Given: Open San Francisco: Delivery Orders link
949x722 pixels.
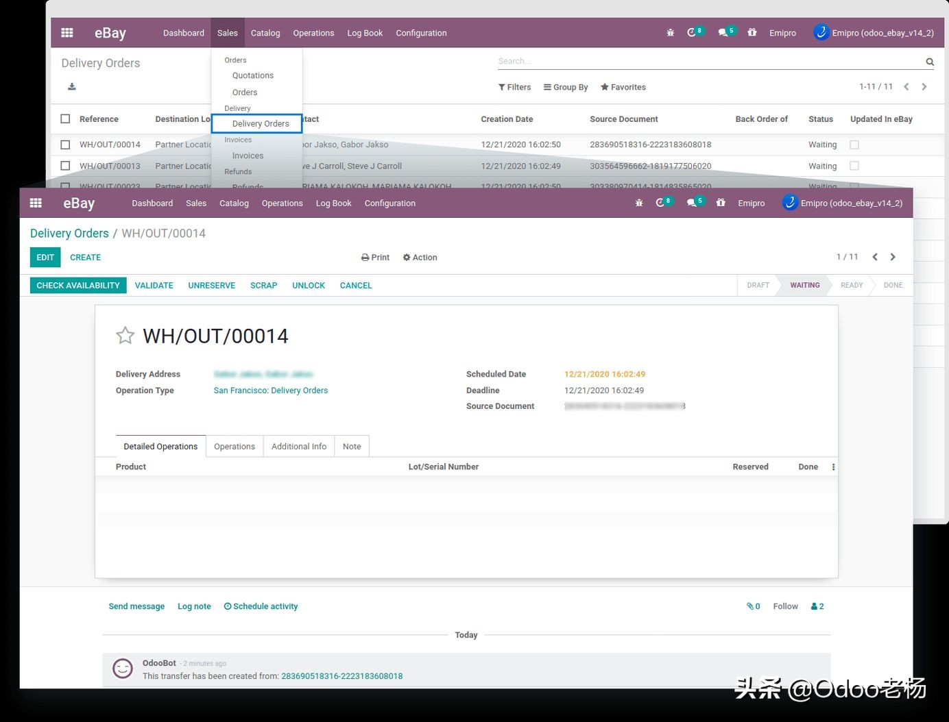Looking at the screenshot, I should click(271, 390).
